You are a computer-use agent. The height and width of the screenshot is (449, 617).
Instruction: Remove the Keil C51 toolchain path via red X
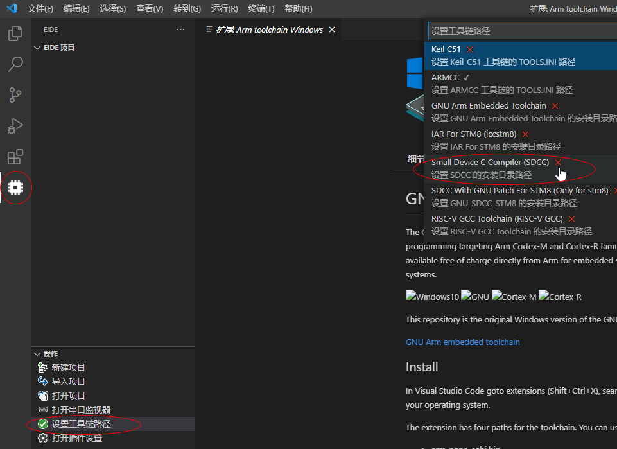pyautogui.click(x=469, y=48)
